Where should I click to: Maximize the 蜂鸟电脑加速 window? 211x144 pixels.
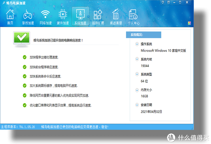(180, 2)
